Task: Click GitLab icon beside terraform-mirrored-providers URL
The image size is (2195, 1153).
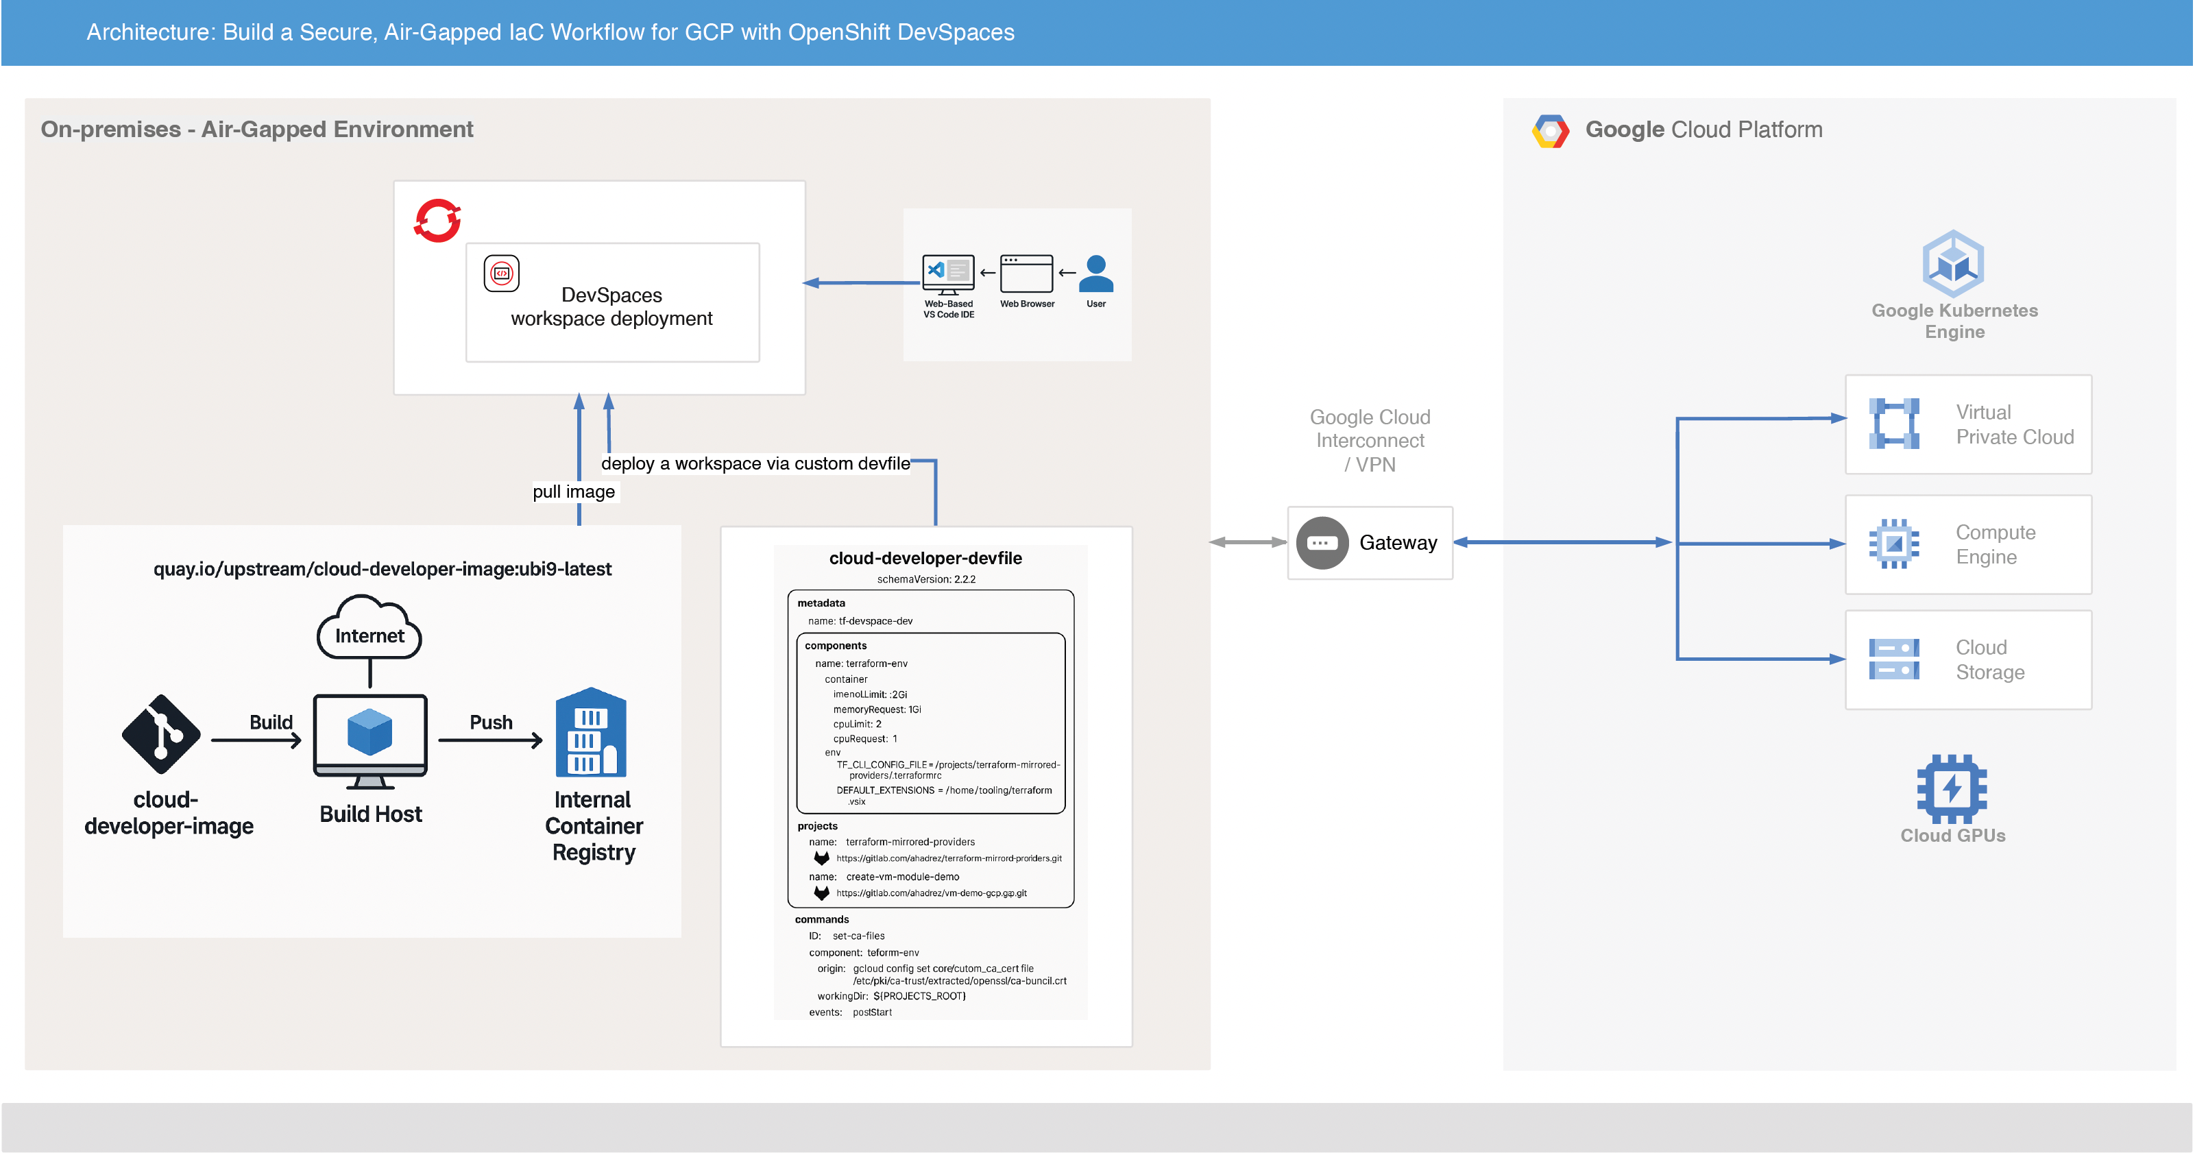Action: 821,858
